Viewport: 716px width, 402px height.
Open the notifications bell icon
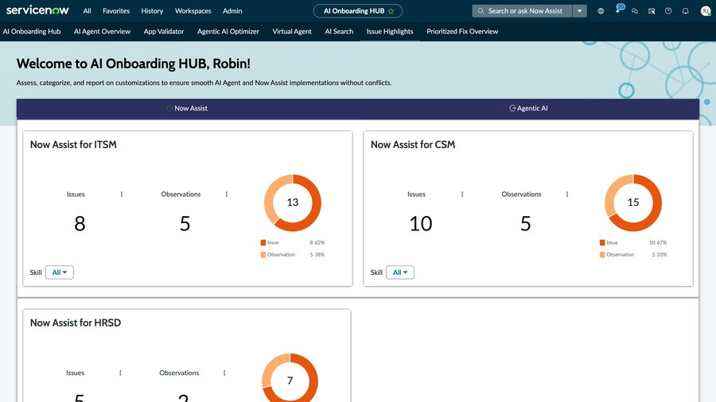[686, 11]
